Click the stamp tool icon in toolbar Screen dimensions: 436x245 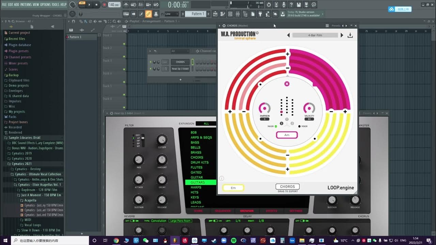point(156,14)
